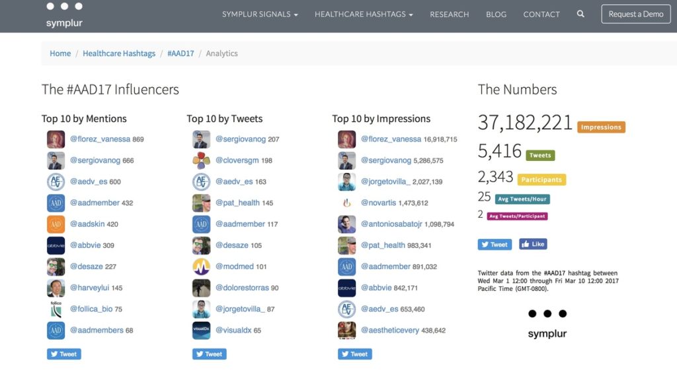Viewport: 677px width, 382px height.
Task: Click the Symplur logo in header
Action: (x=64, y=15)
